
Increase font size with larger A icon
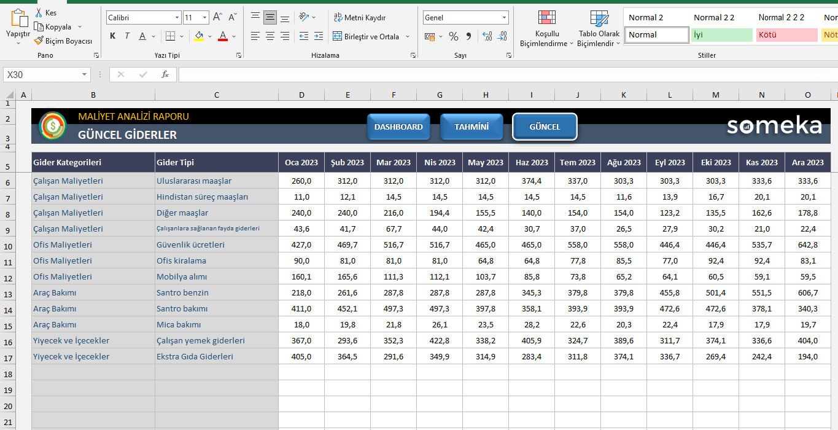(x=217, y=18)
